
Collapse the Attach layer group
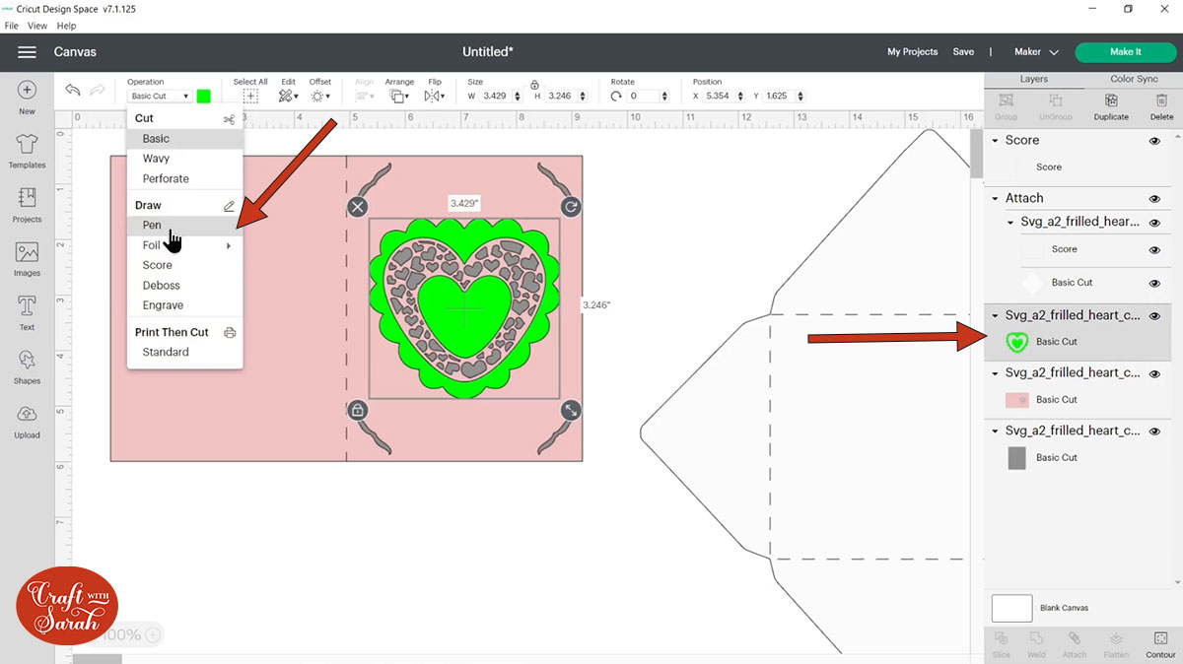click(994, 198)
